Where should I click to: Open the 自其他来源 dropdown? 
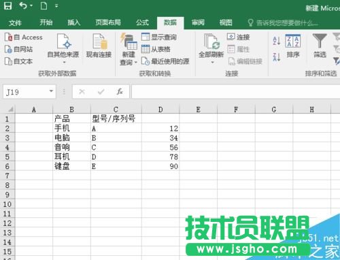[x=63, y=48]
